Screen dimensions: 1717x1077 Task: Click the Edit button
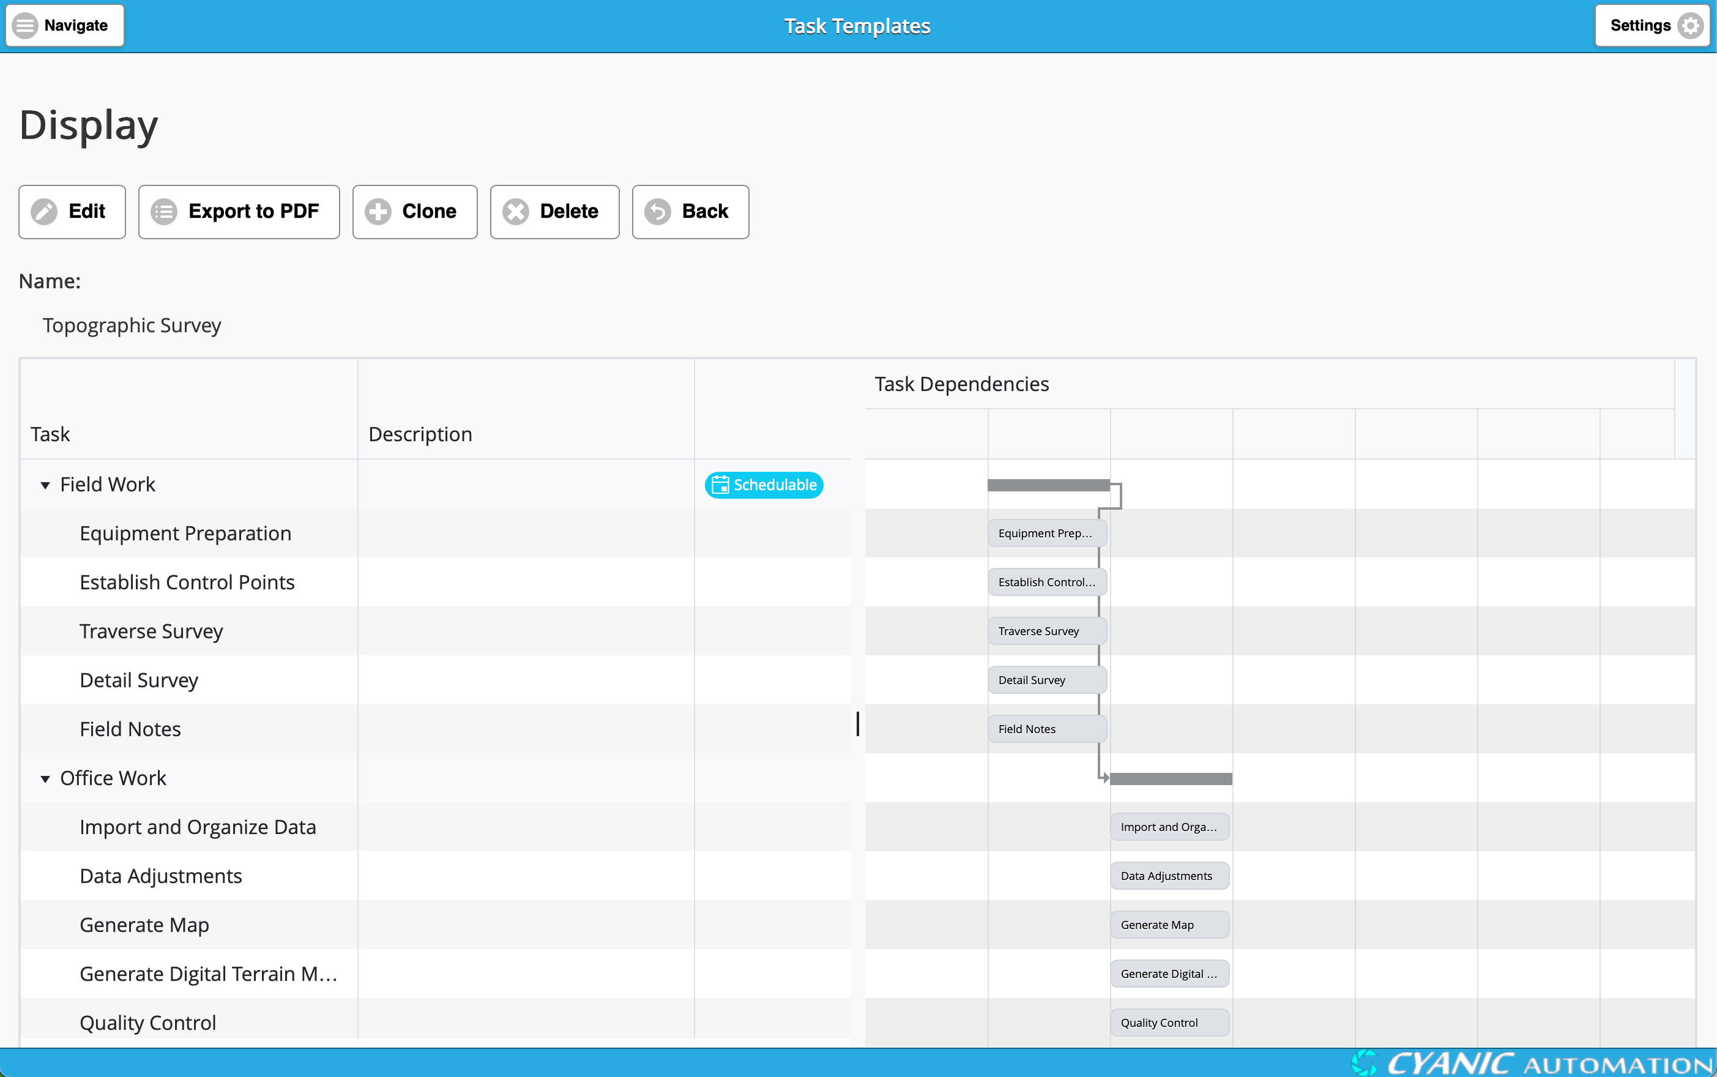click(72, 212)
